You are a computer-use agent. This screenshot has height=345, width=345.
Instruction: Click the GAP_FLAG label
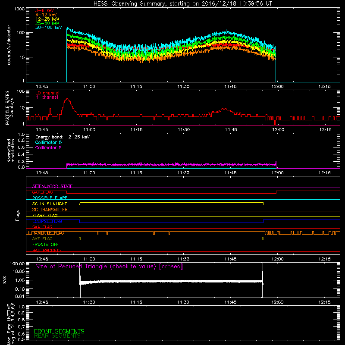pos(42,192)
